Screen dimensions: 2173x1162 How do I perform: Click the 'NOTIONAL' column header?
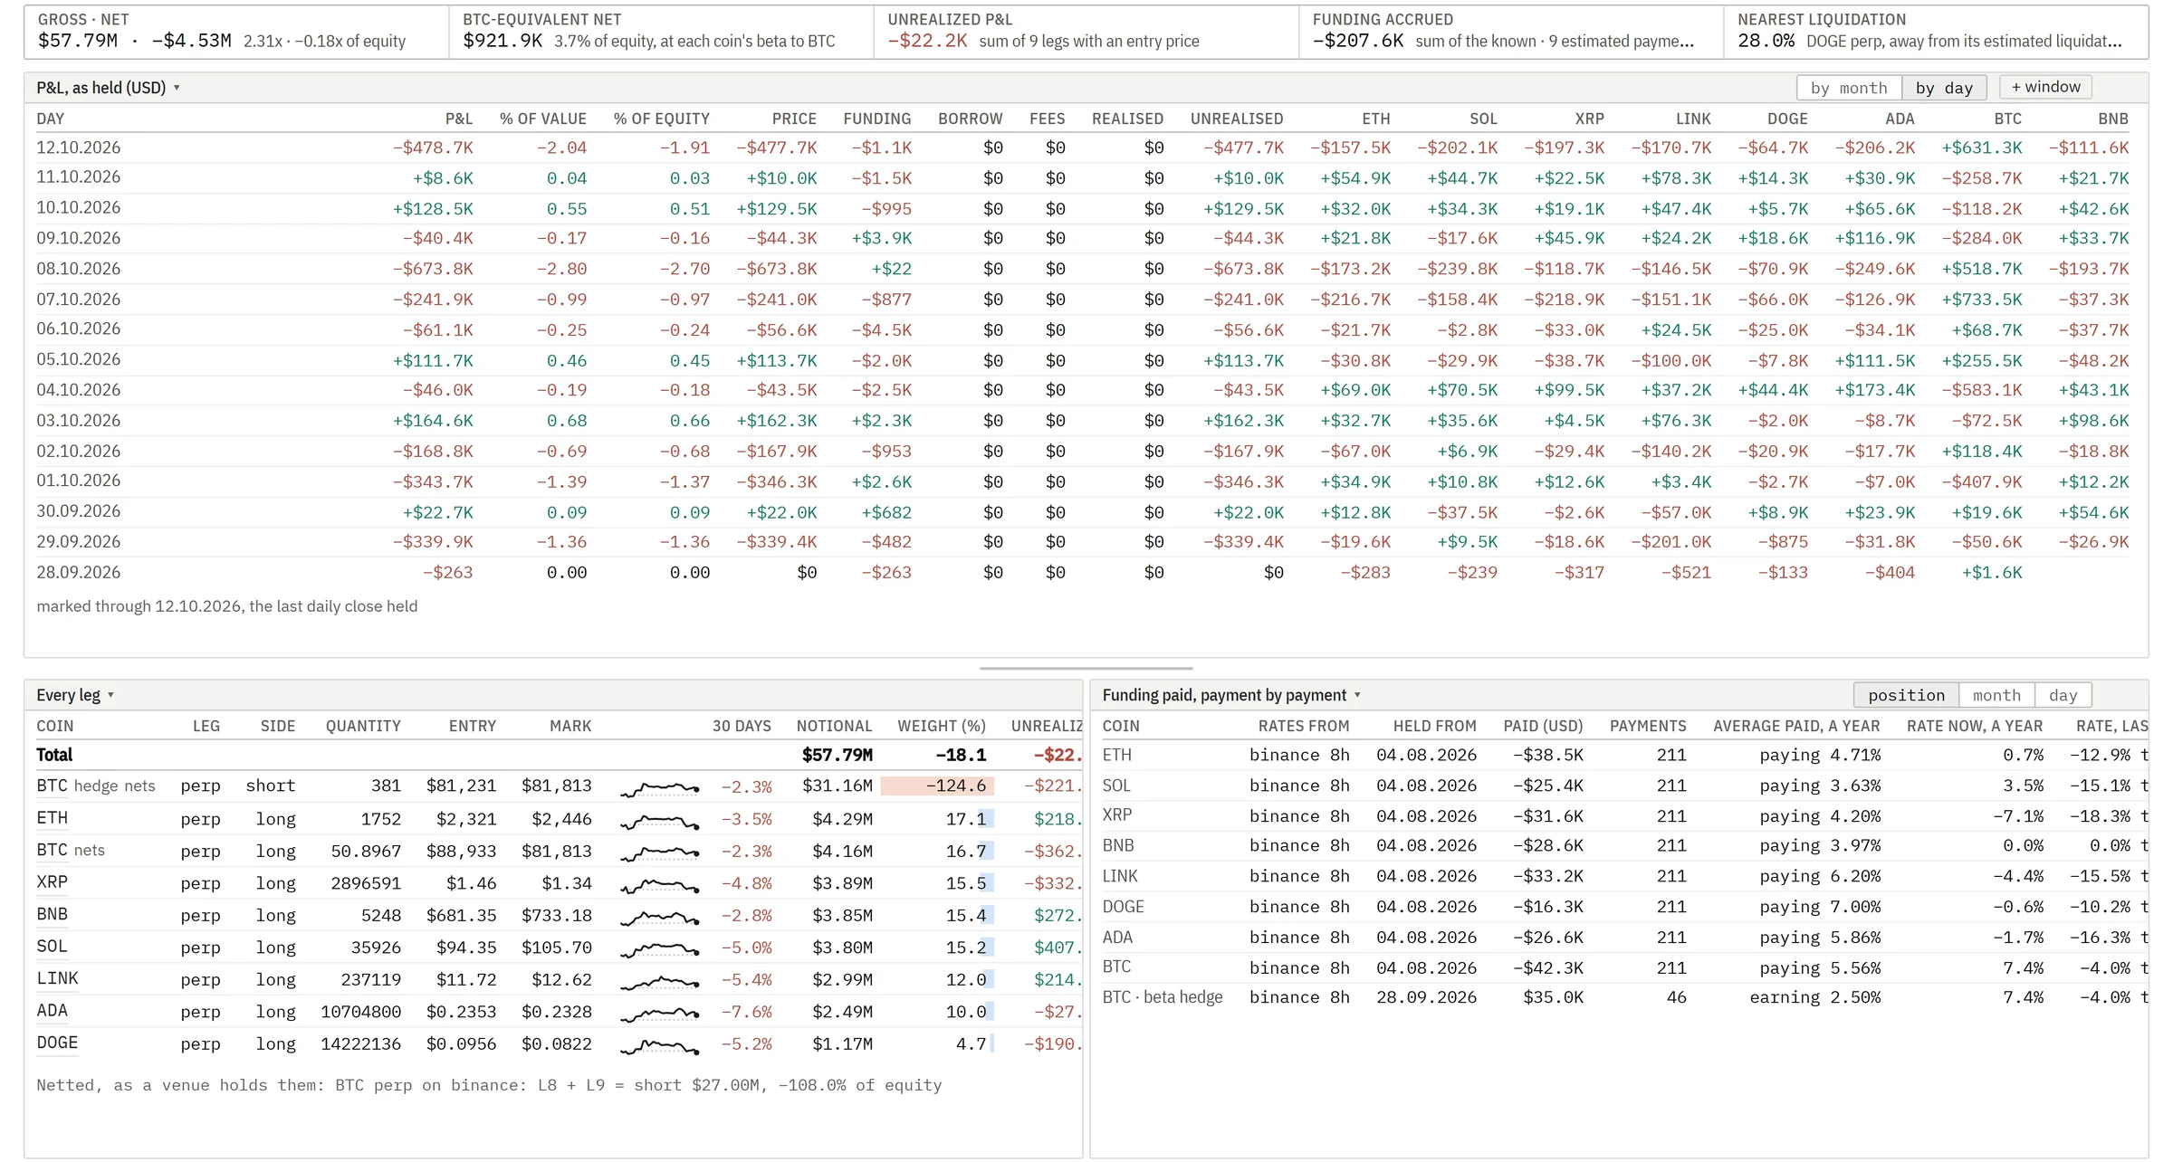point(834,726)
